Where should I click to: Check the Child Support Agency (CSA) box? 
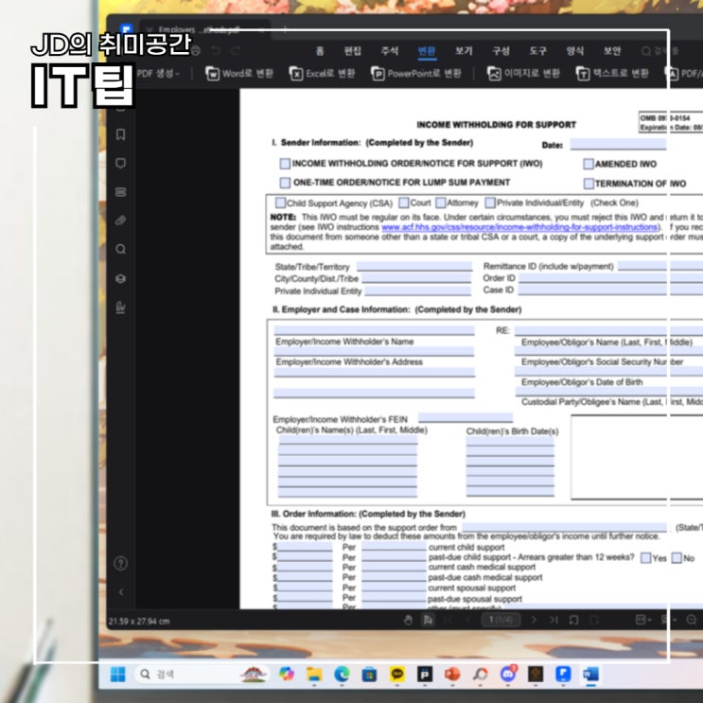(280, 202)
